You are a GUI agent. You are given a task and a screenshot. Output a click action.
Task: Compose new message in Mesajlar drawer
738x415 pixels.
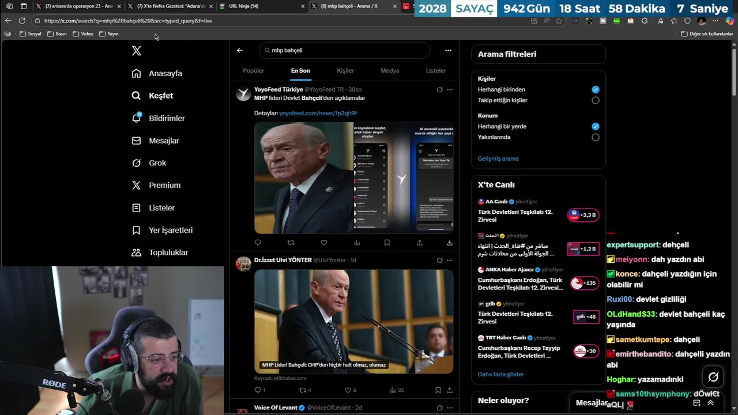(697, 403)
